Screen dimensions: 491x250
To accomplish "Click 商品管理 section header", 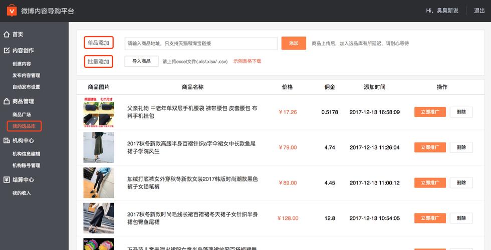I will click(23, 101).
